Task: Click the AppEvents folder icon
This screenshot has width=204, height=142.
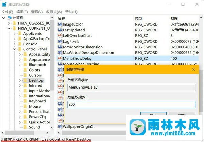Action: pyautogui.click(x=20, y=33)
